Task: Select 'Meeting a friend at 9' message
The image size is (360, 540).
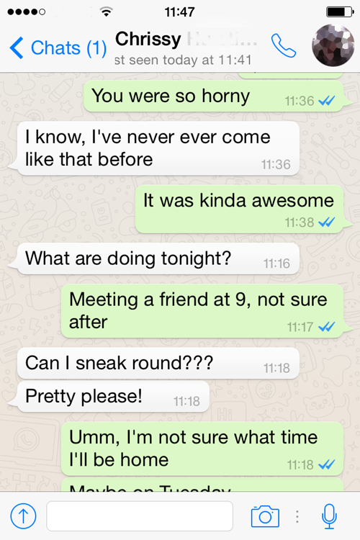Action: coord(202,311)
